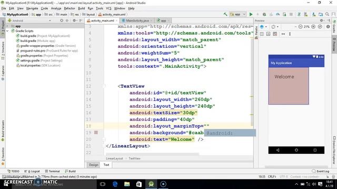Hide the Project panel with the hide icon
Image resolution: width=337 pixels, height=189 pixels.
click(x=81, y=20)
